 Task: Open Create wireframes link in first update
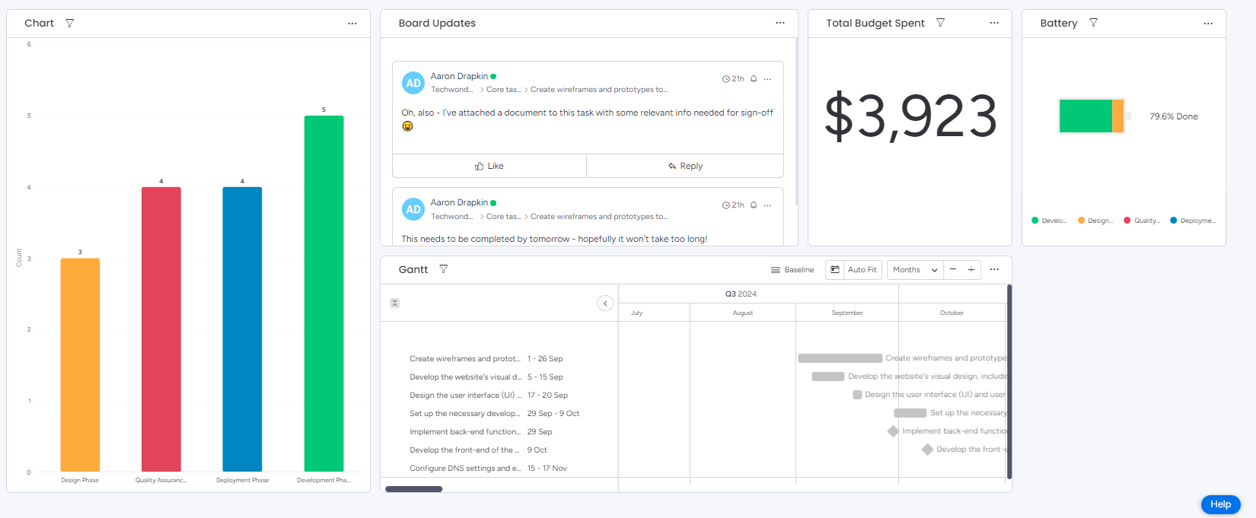tap(599, 90)
